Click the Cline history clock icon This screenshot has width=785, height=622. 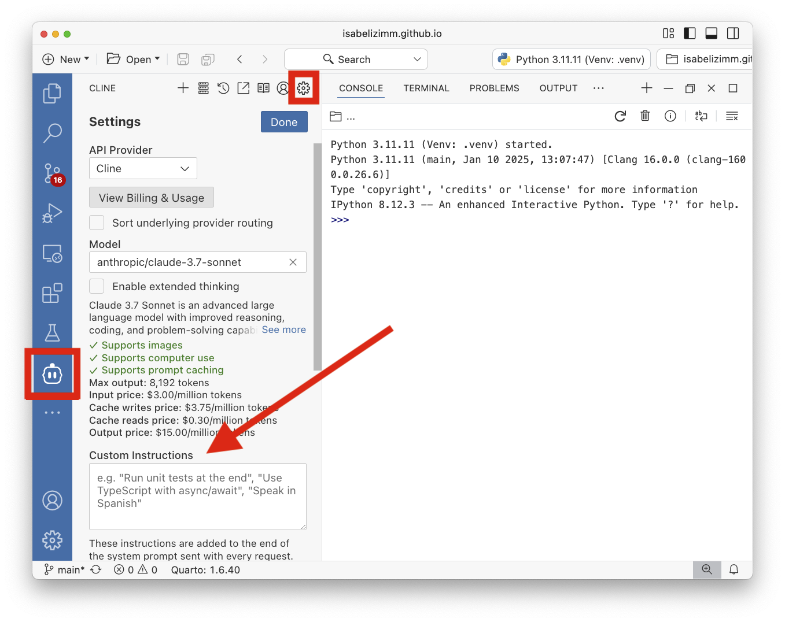click(x=223, y=88)
